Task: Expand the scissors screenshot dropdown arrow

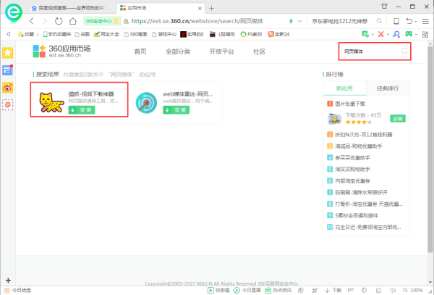Action: pos(388,35)
